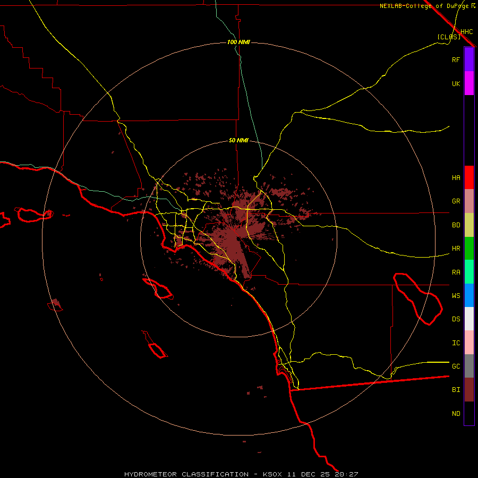Click the GR pink-brown legend swatch

[469, 201]
